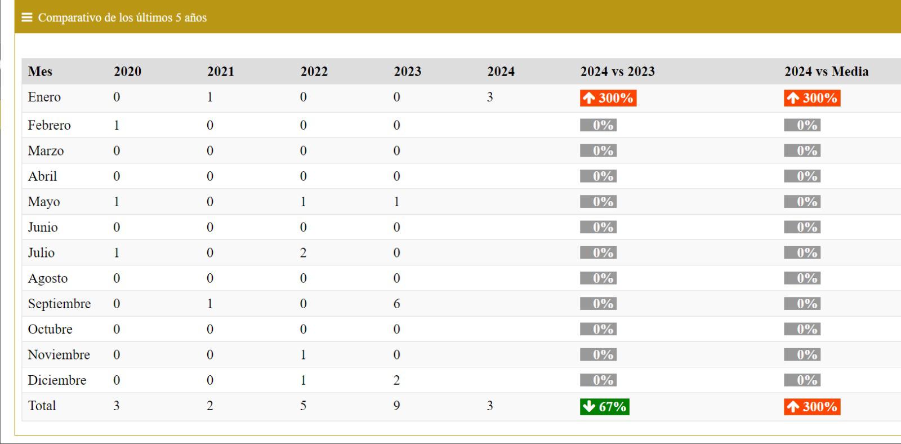Screen dimensions: 901x444
Task: Click the Enero 2024 value of 3
Action: click(490, 97)
